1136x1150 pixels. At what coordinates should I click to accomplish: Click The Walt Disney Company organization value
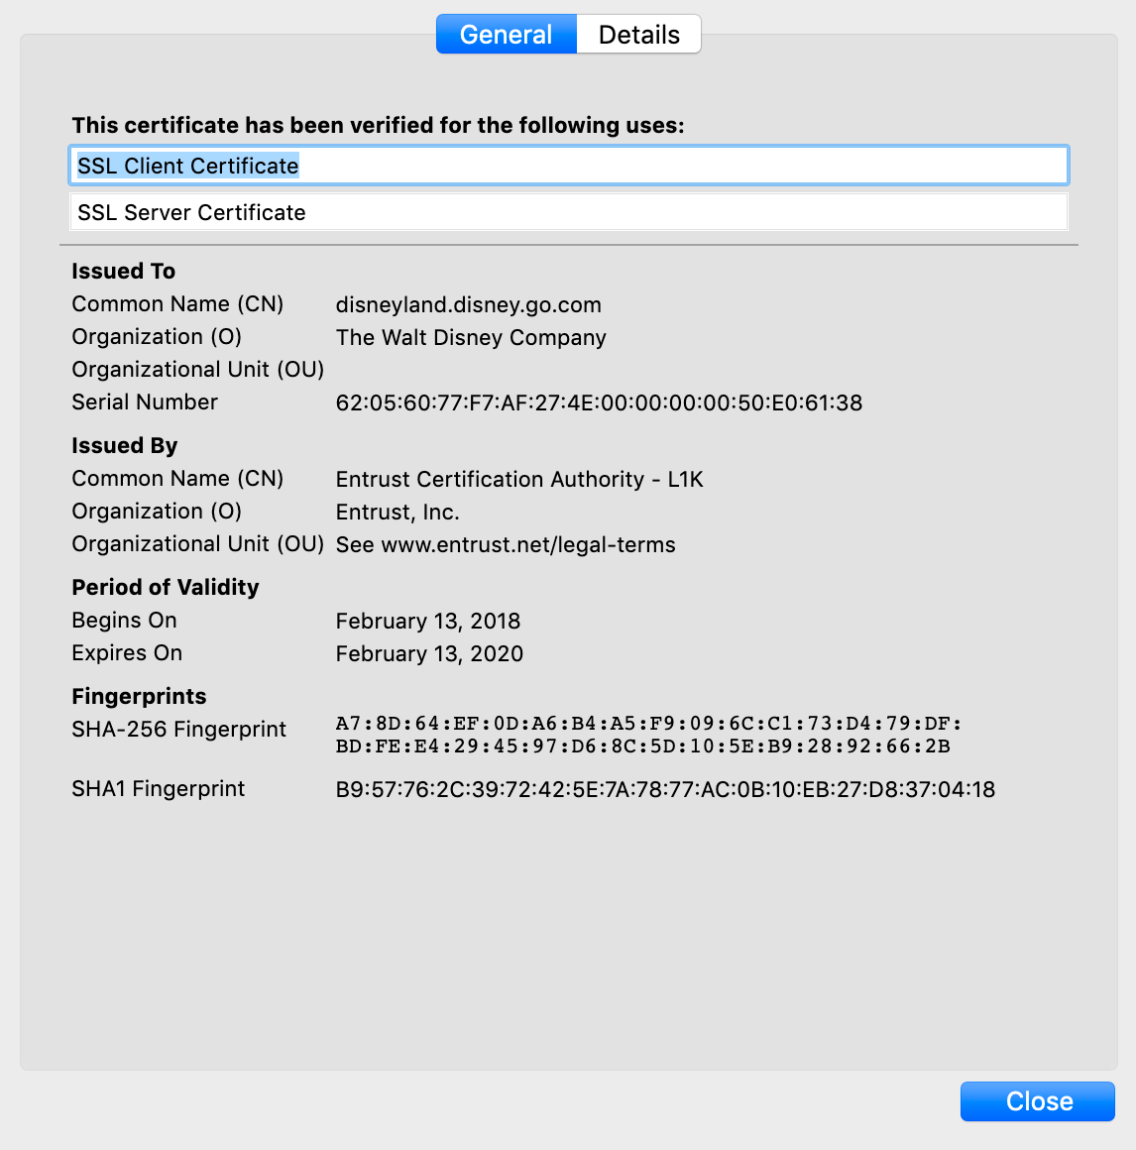pyautogui.click(x=471, y=337)
